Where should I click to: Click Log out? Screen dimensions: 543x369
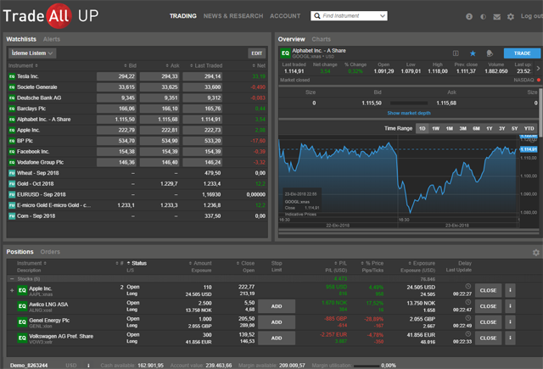(532, 16)
